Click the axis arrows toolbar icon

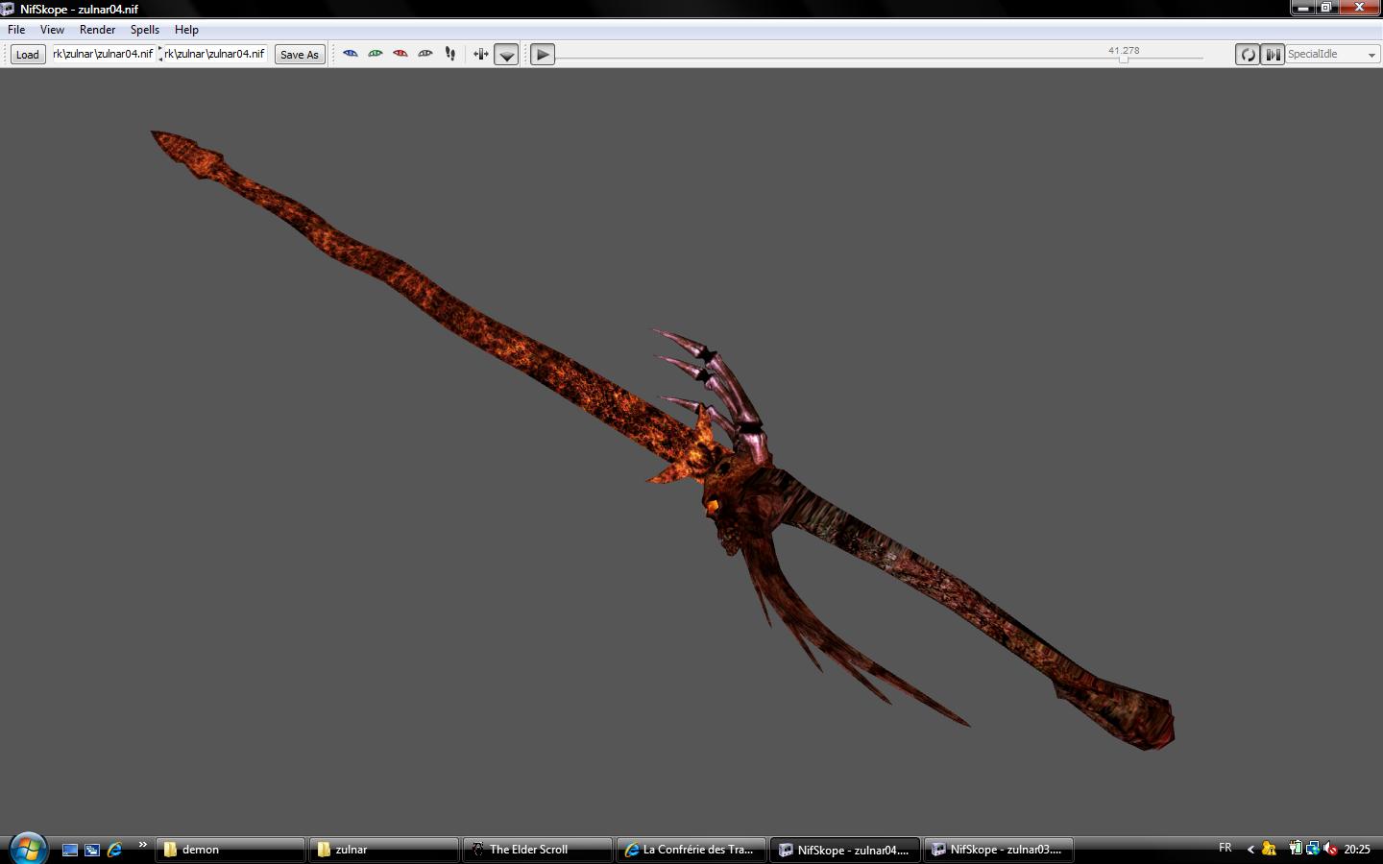481,54
